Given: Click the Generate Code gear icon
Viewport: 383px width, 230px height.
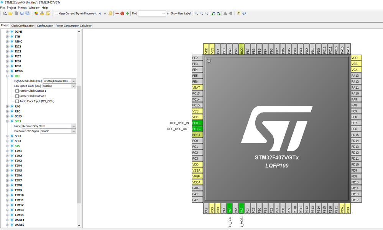Looking at the screenshot, I should tap(42, 13).
